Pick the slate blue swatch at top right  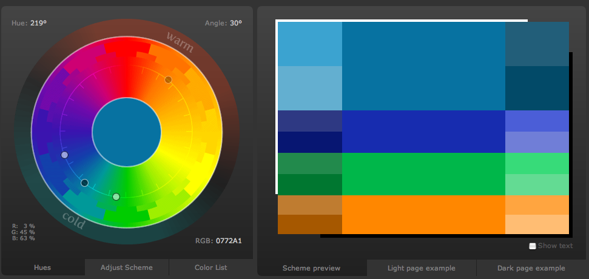point(537,44)
